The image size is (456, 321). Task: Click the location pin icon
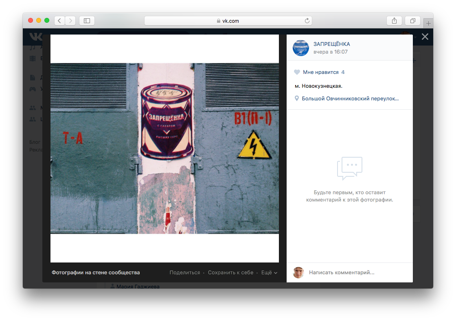point(297,98)
